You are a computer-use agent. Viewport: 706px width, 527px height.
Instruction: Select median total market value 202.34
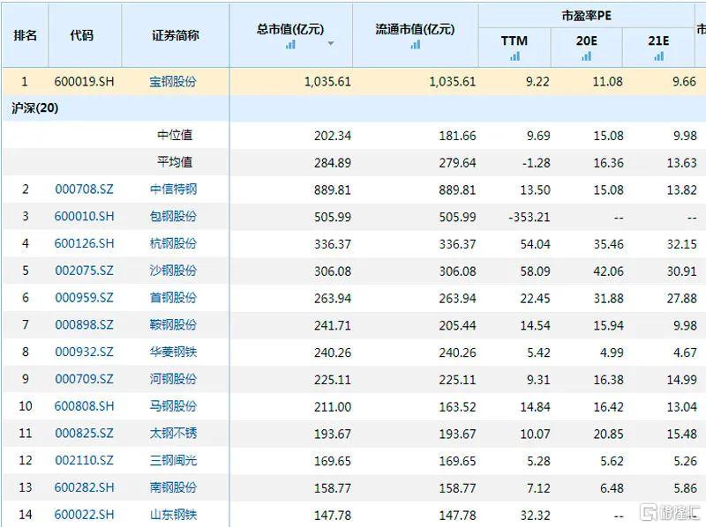[x=333, y=136]
